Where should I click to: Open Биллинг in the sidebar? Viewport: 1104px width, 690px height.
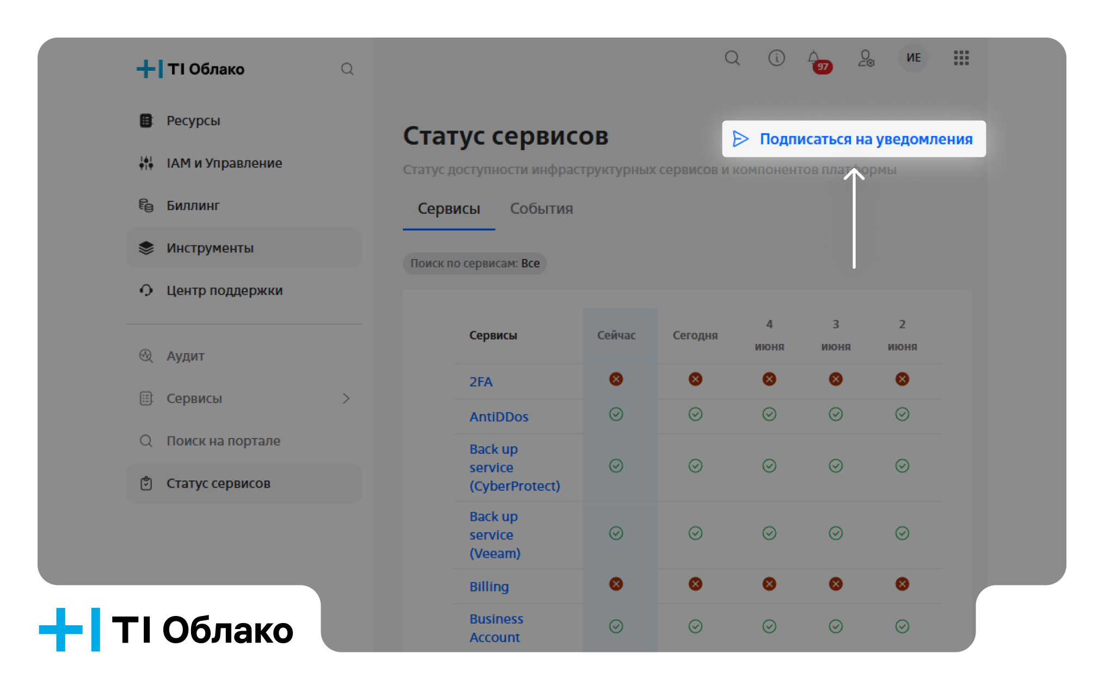[x=244, y=205]
